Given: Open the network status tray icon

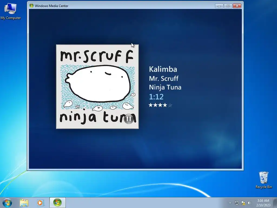Looking at the screenshot, I should [x=236, y=203].
